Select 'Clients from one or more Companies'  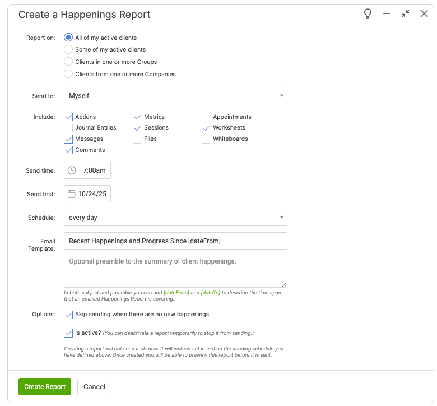click(x=68, y=74)
